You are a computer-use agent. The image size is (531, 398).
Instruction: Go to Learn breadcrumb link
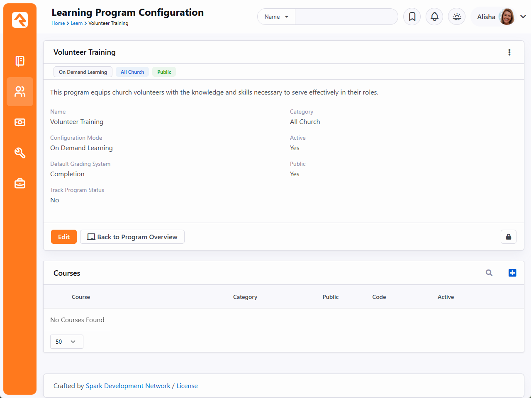click(76, 23)
